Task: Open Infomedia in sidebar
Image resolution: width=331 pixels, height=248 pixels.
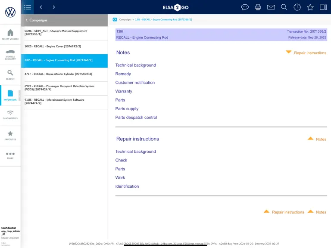Action: pos(10,95)
